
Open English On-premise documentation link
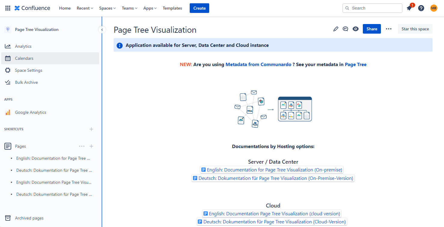coord(272,170)
